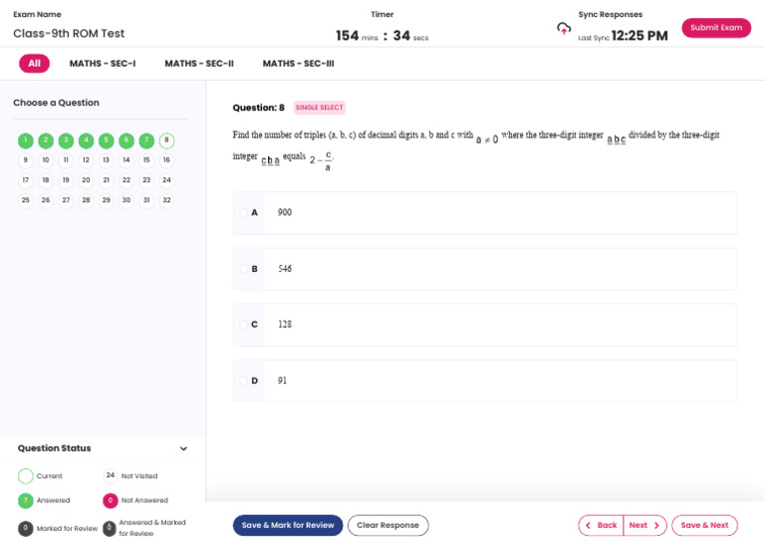The image size is (765, 549).
Task: Click the Not Visited count badge
Action: pyautogui.click(x=110, y=476)
